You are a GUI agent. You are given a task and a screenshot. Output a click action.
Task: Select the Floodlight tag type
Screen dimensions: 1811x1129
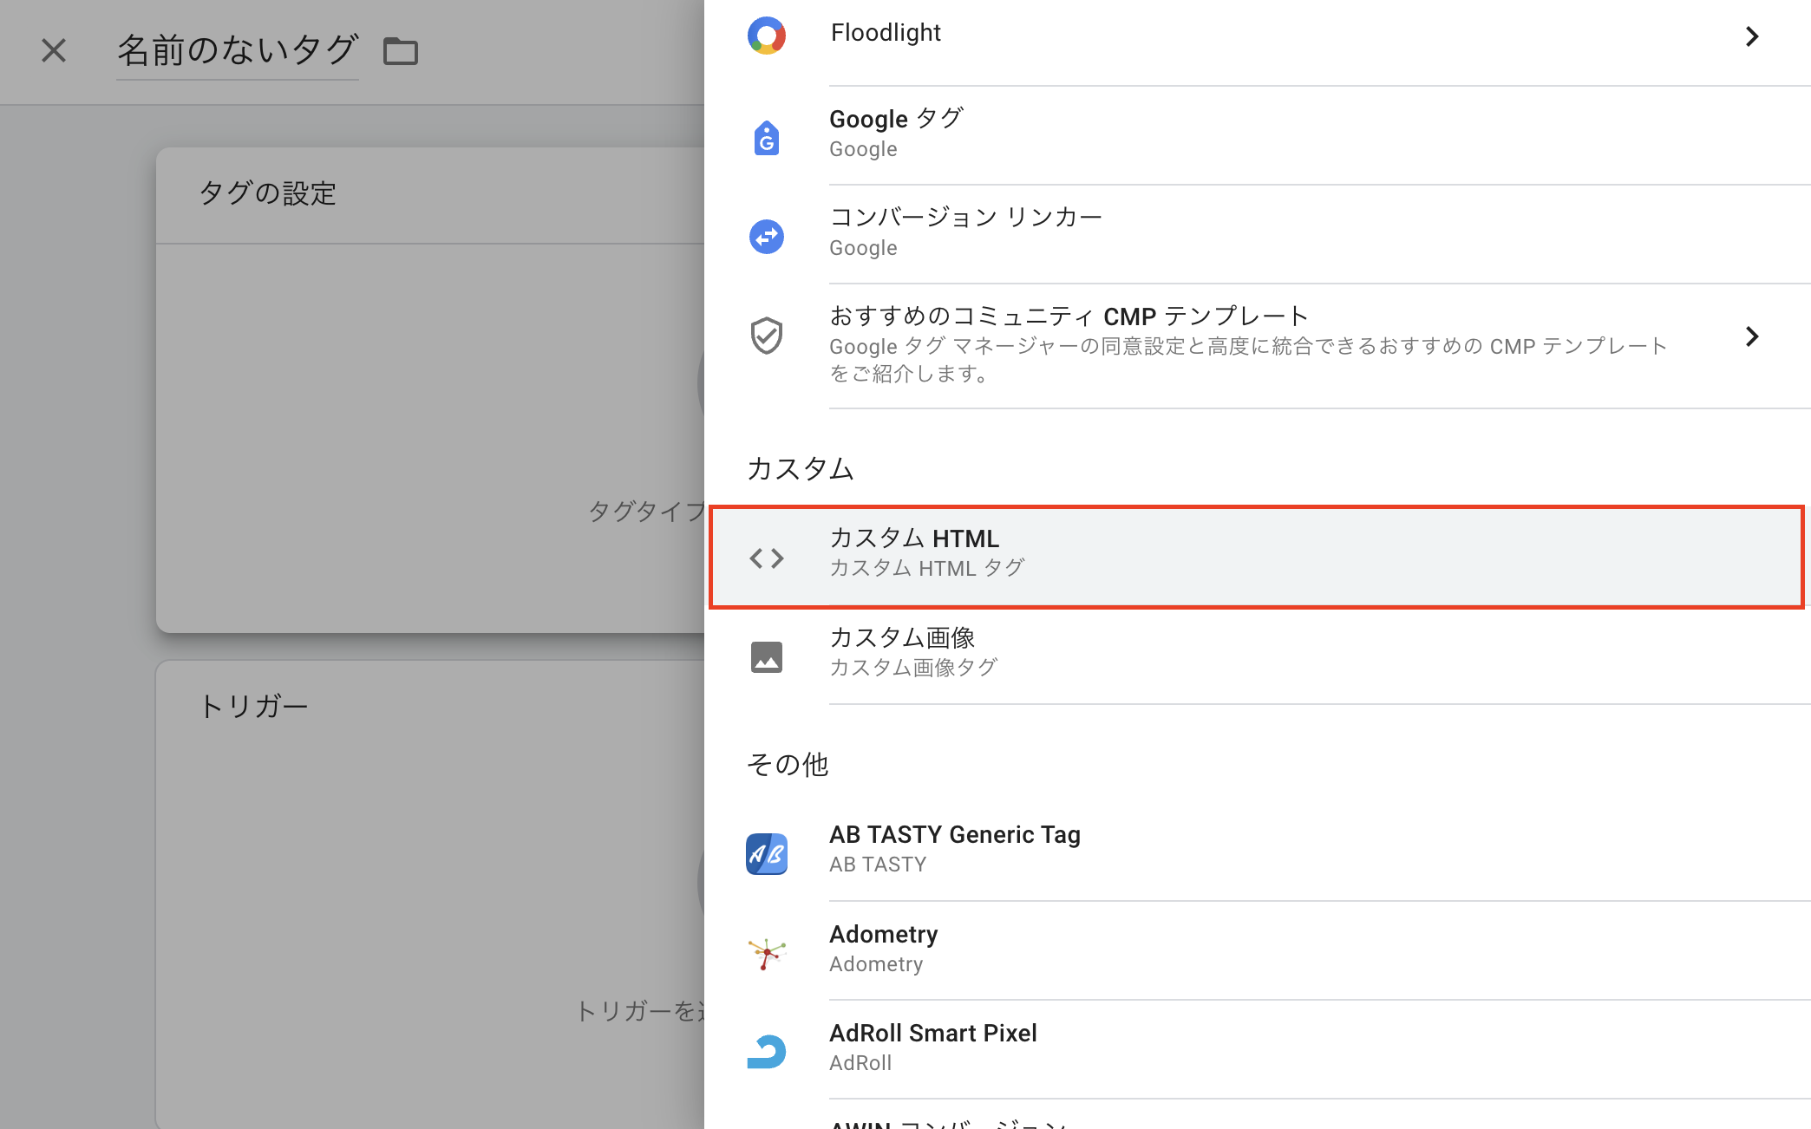click(x=1258, y=36)
